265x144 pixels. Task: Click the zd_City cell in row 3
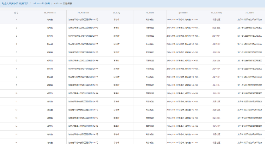[x=116, y=36]
